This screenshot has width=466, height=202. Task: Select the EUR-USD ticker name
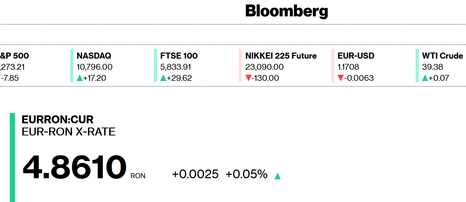click(x=356, y=56)
